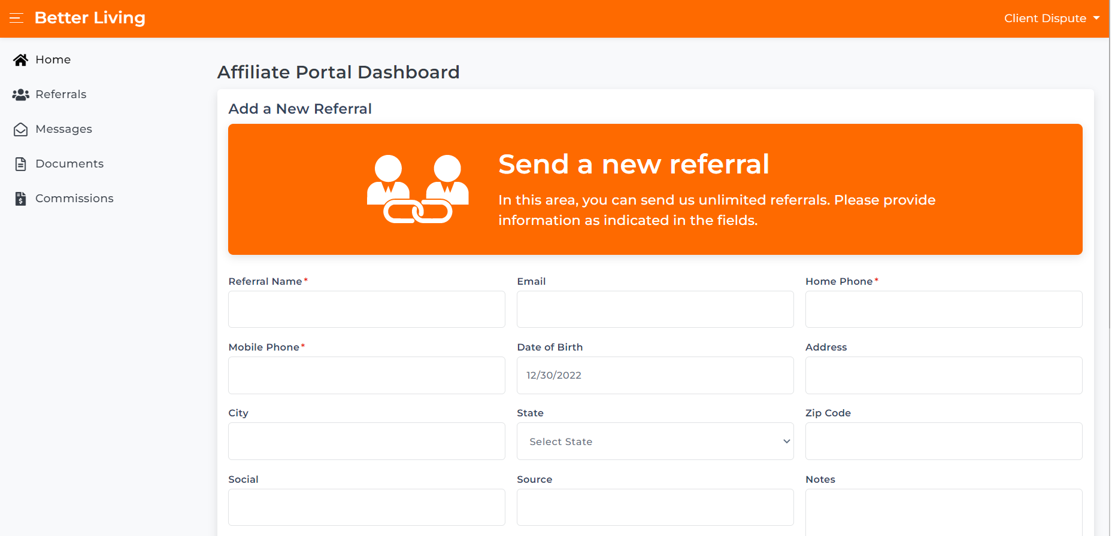The height and width of the screenshot is (536, 1115).
Task: Focus the City input field
Action: coord(366,441)
